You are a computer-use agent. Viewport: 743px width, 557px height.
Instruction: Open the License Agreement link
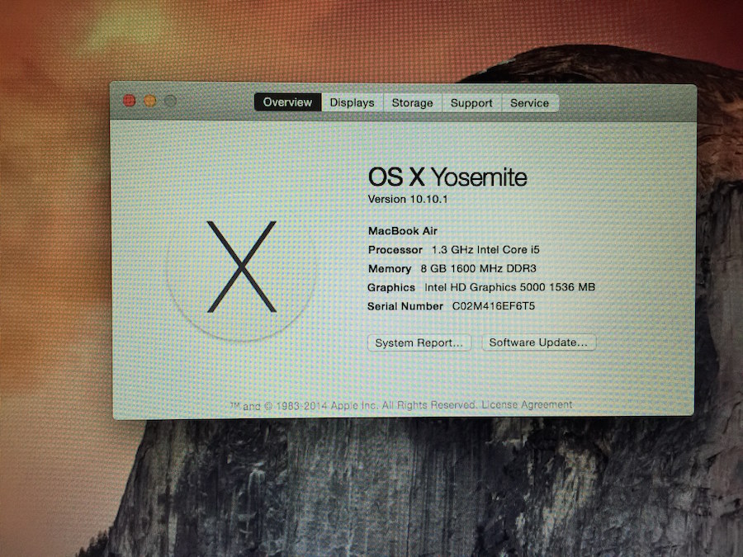tap(527, 405)
